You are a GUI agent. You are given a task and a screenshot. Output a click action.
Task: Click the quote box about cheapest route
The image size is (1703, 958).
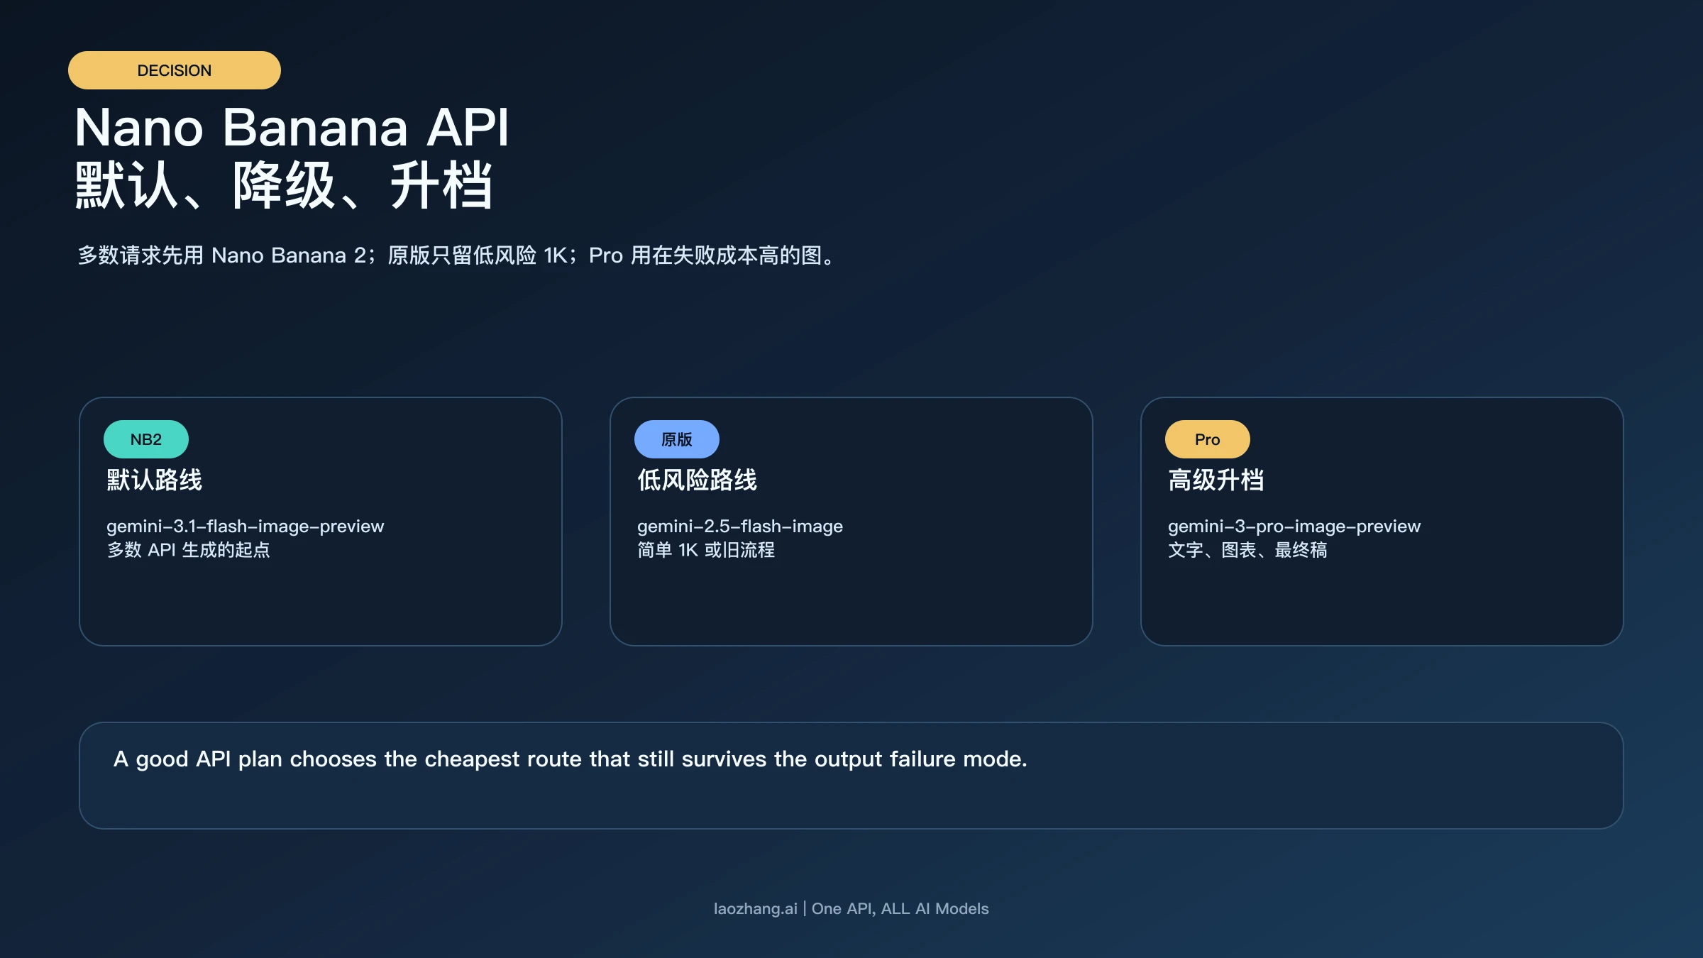click(x=851, y=775)
